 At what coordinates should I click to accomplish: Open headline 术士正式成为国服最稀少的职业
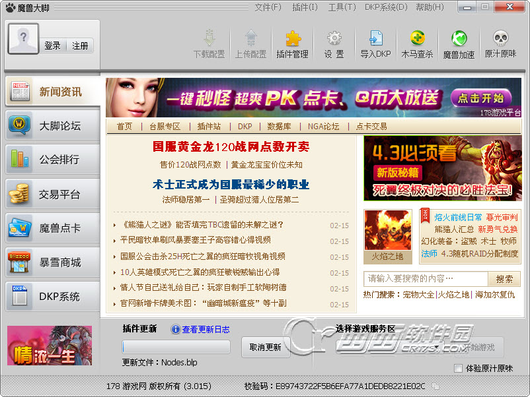231,185
